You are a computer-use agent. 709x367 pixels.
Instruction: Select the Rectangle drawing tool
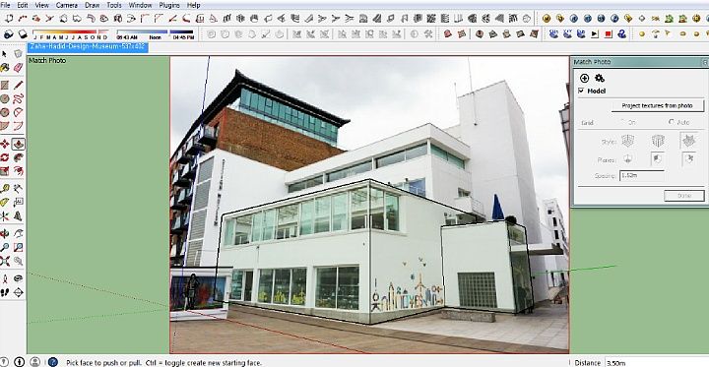click(5, 85)
